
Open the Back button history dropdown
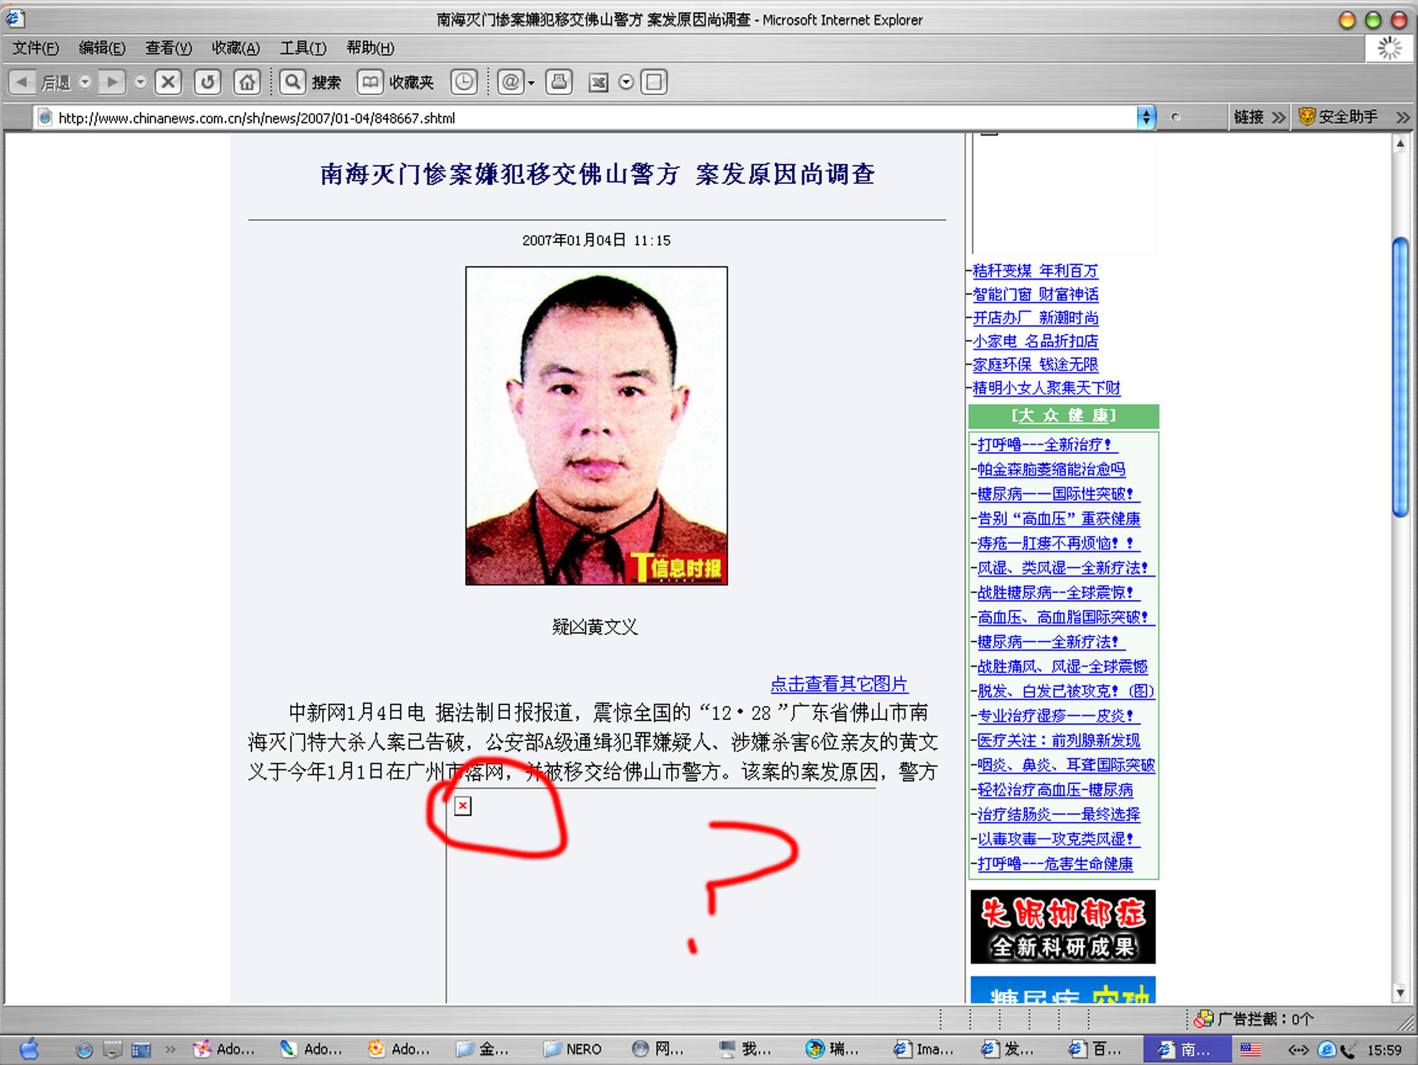(85, 82)
